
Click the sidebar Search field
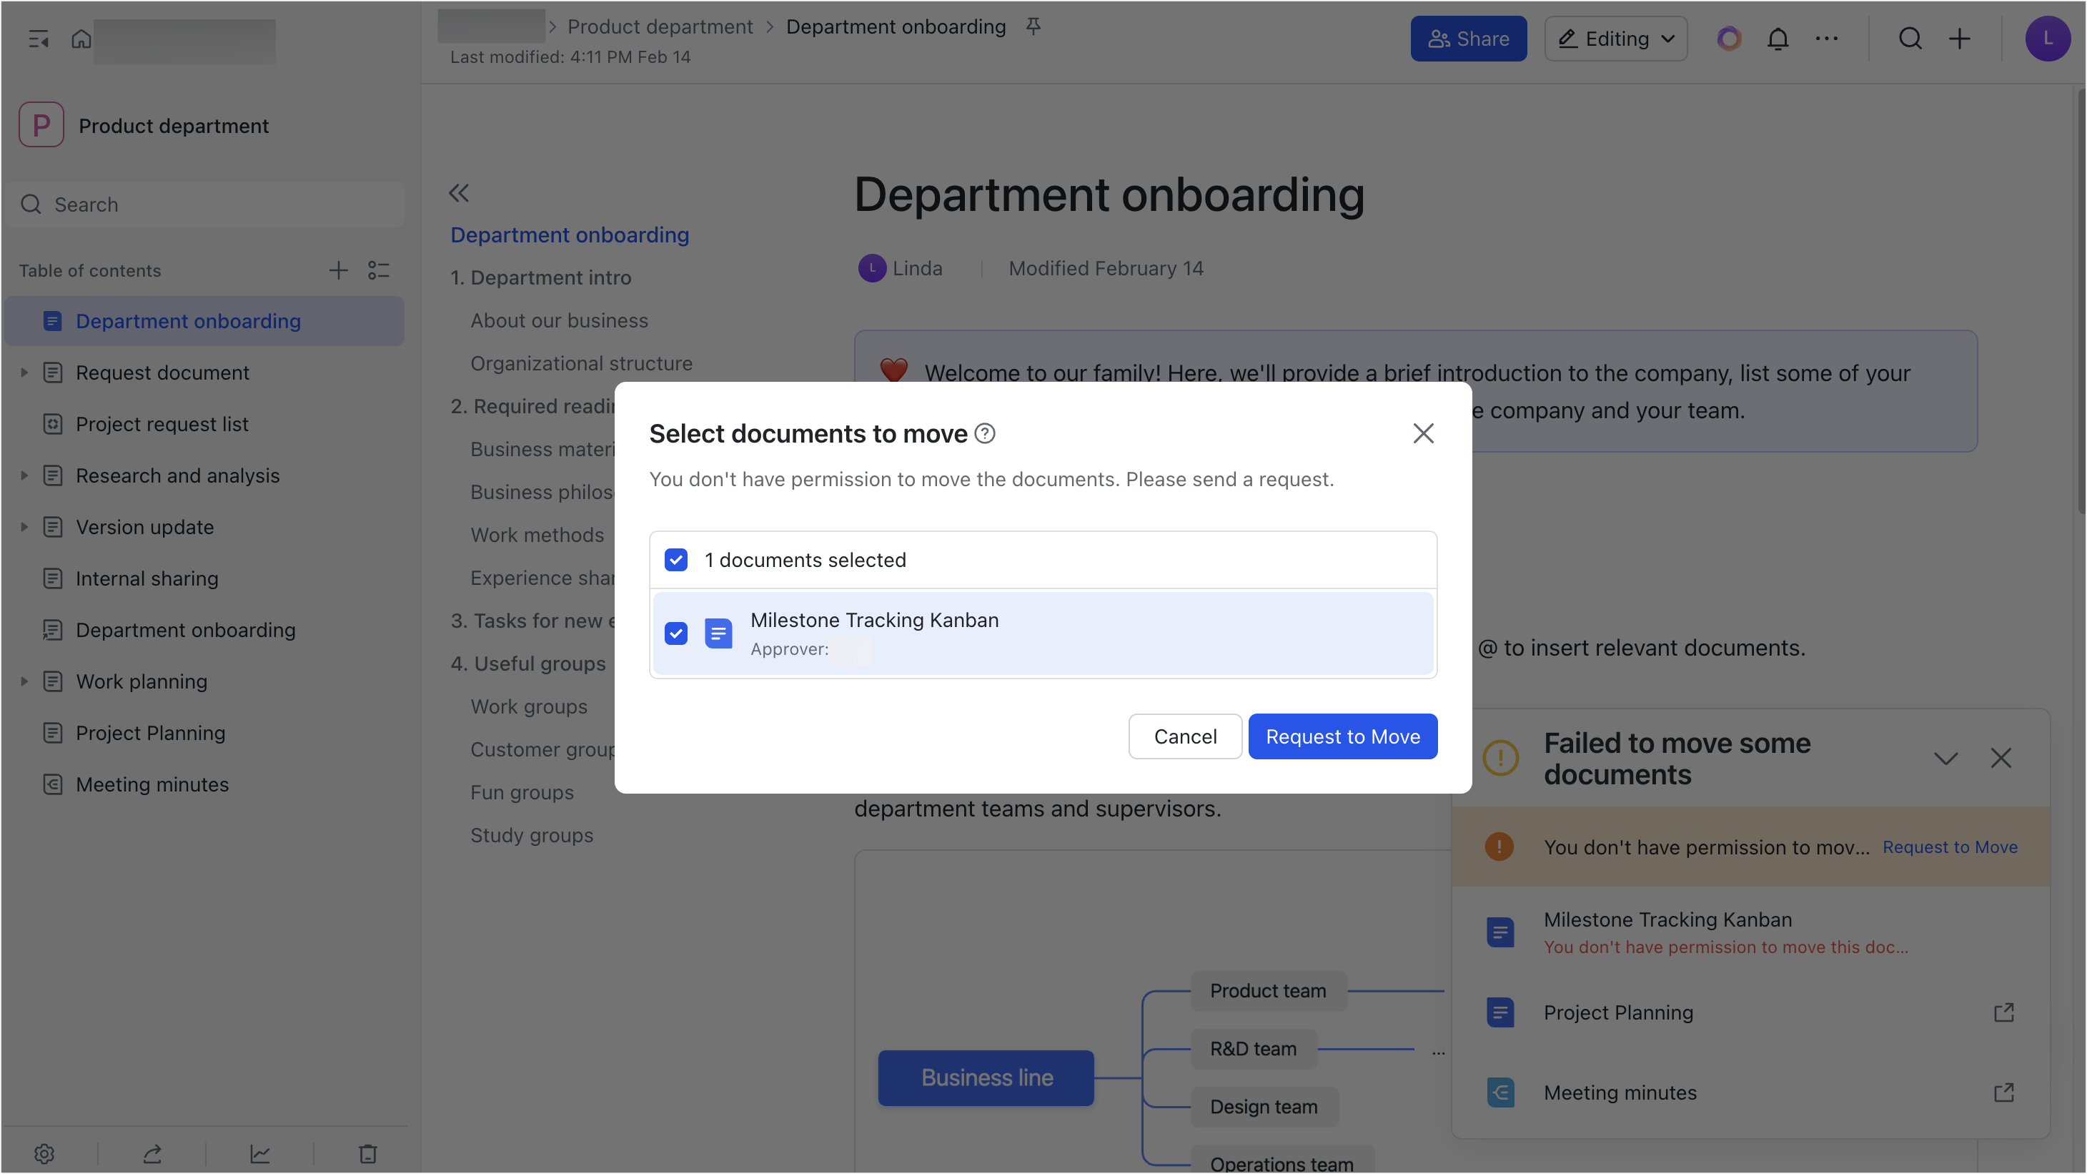(x=204, y=204)
